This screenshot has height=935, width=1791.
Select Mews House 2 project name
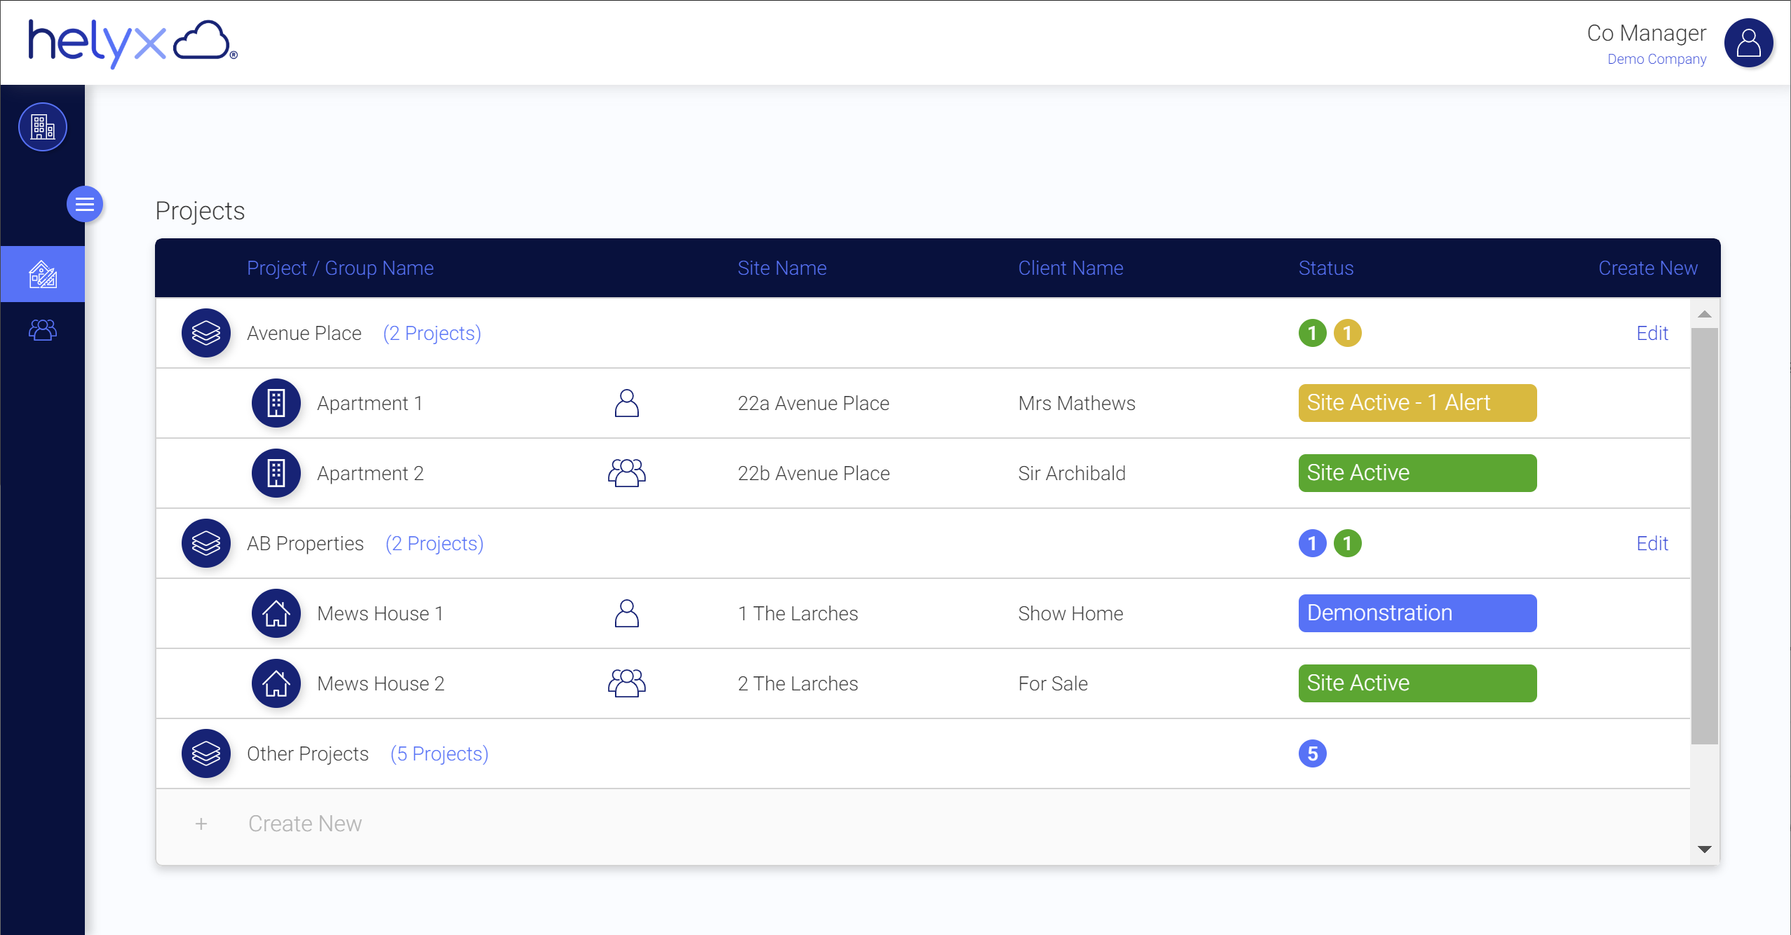[381, 683]
